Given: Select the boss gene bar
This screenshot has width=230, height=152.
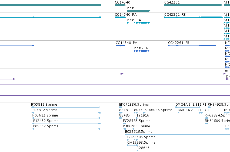Looking at the screenshot, I should click(x=139, y=11).
